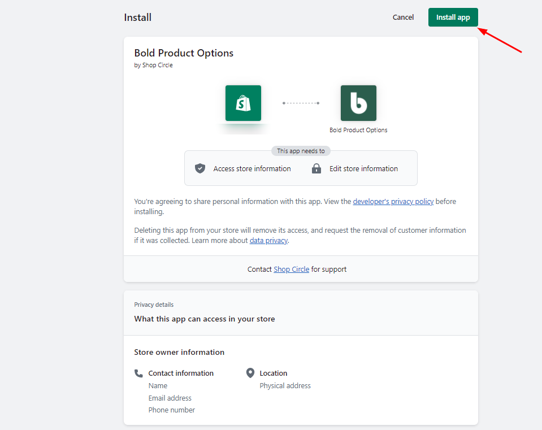Click the Bold Product Options heading

(184, 53)
